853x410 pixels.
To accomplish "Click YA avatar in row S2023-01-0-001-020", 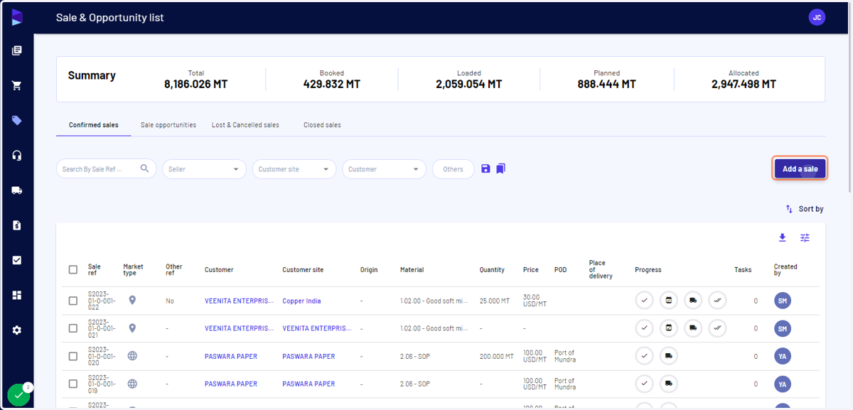I will [783, 356].
